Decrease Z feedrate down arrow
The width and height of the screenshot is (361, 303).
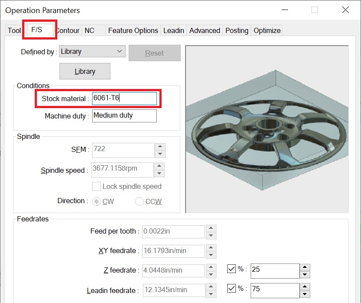coord(211,275)
